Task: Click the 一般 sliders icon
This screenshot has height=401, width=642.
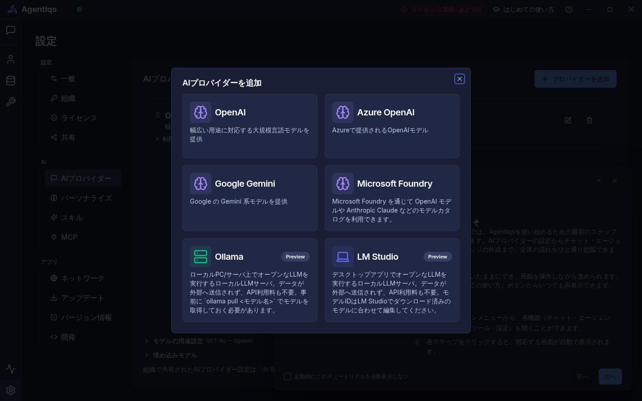Action: point(54,78)
